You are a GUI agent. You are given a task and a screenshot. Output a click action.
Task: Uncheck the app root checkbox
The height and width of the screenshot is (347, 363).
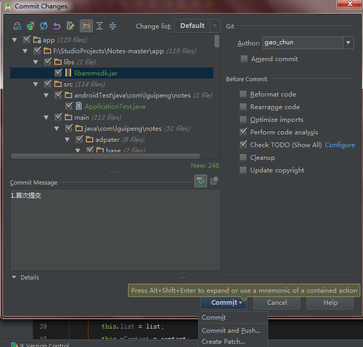27,40
